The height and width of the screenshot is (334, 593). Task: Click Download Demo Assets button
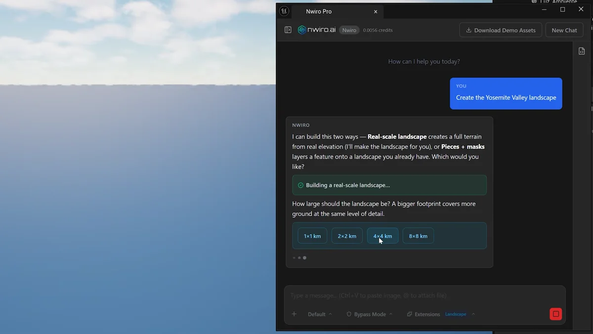point(501,30)
